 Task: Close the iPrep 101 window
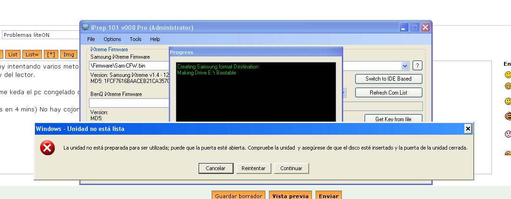(x=425, y=27)
